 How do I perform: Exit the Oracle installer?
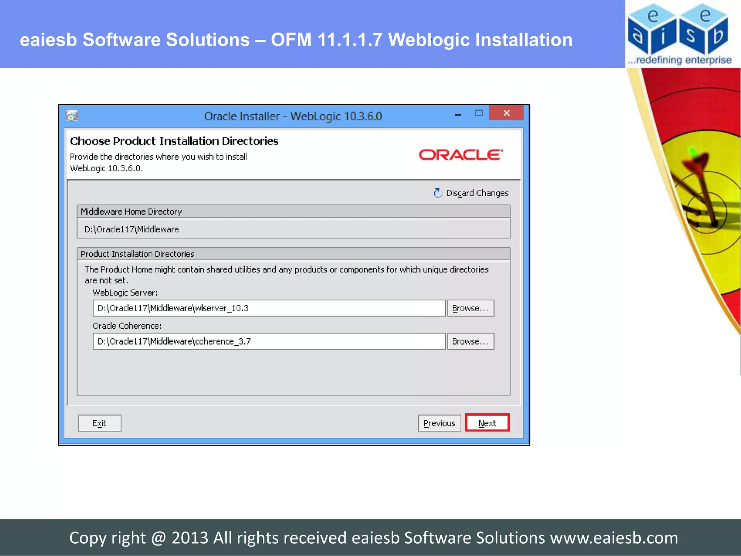click(x=99, y=423)
